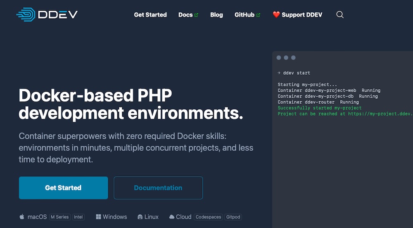
Task: Choose the Codespaces badge
Action: [208, 217]
